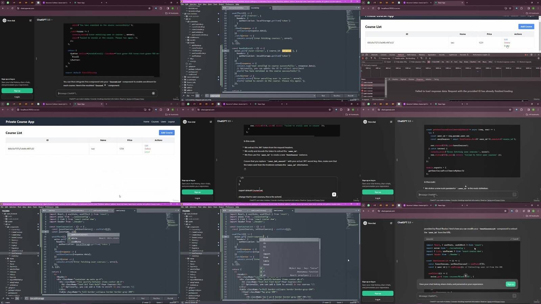The width and height of the screenshot is (541, 304).
Task: Click the ChatGPT logo beside New chat above typed prompt
Action: 185,122
